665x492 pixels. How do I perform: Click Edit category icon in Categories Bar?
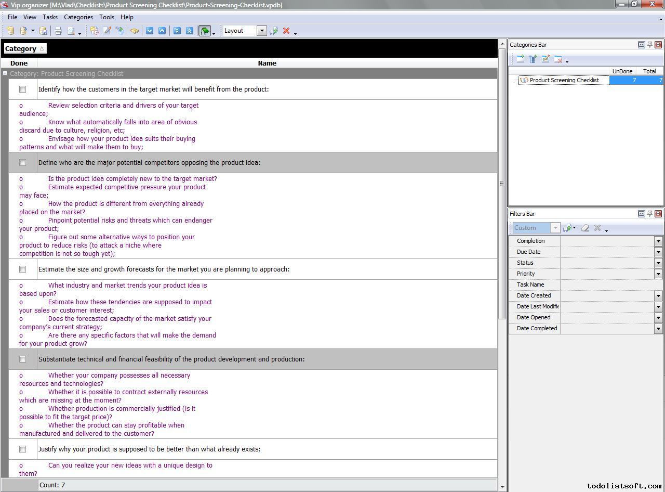click(546, 59)
